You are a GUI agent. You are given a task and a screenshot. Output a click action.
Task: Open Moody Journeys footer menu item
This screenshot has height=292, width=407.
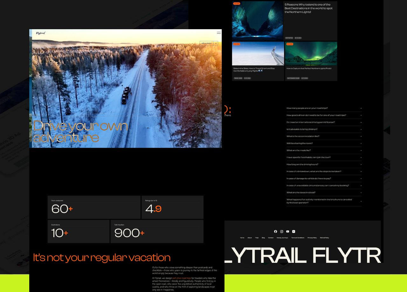click(x=282, y=238)
